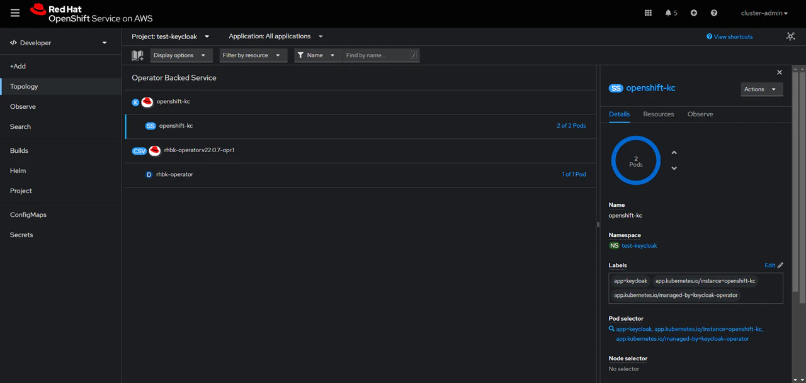Click the openshift-kc title link in panel
The width and height of the screenshot is (806, 383).
coord(650,88)
